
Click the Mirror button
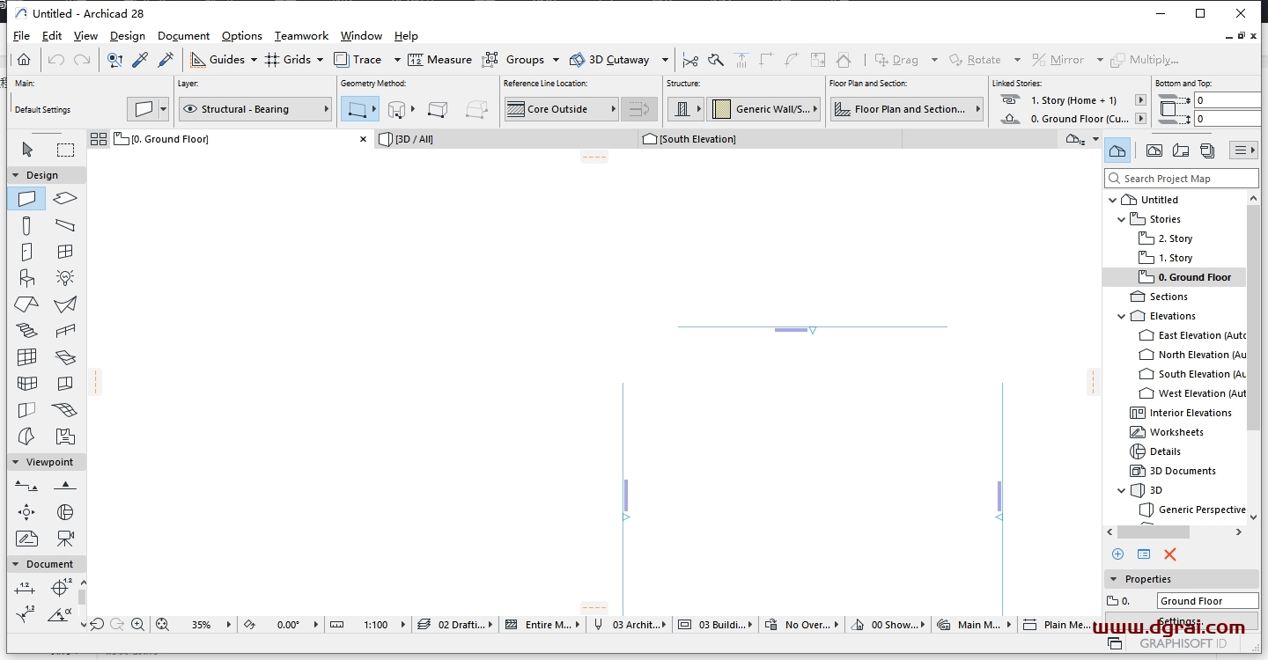coord(1057,60)
